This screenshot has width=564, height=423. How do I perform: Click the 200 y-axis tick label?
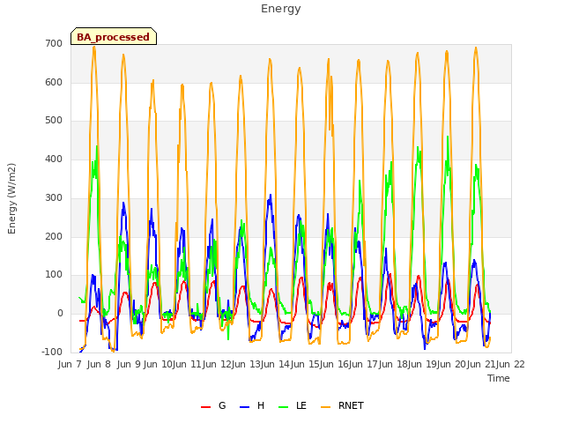coord(54,237)
